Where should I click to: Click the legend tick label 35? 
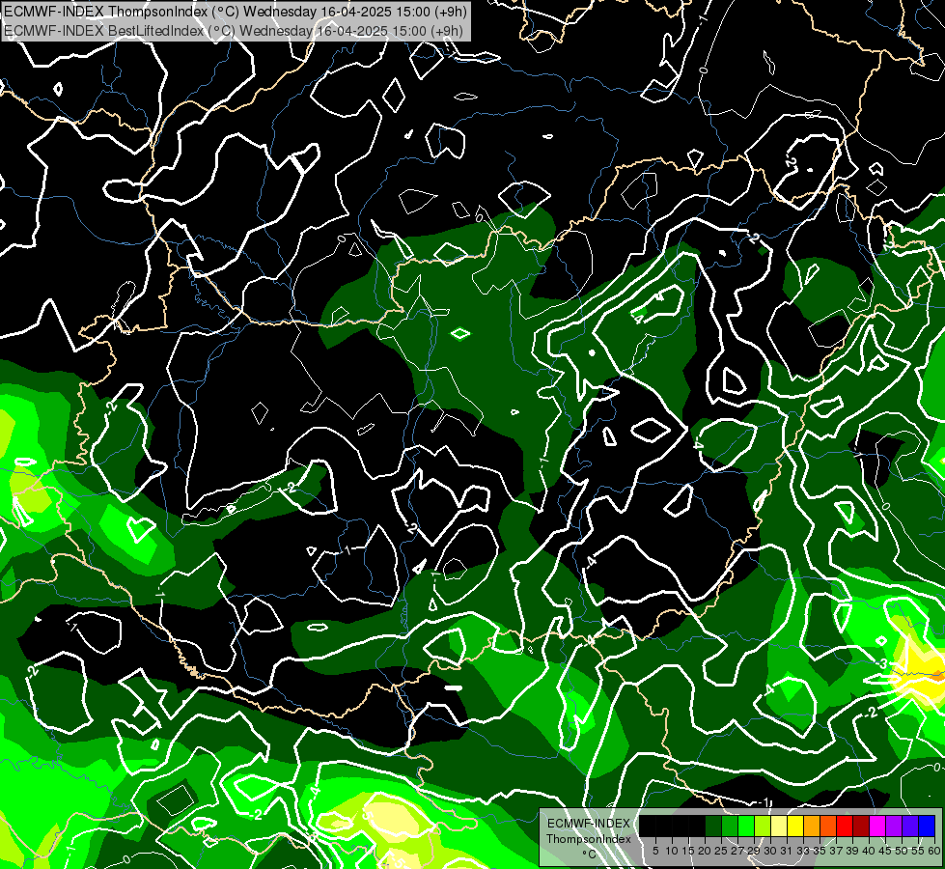[820, 851]
